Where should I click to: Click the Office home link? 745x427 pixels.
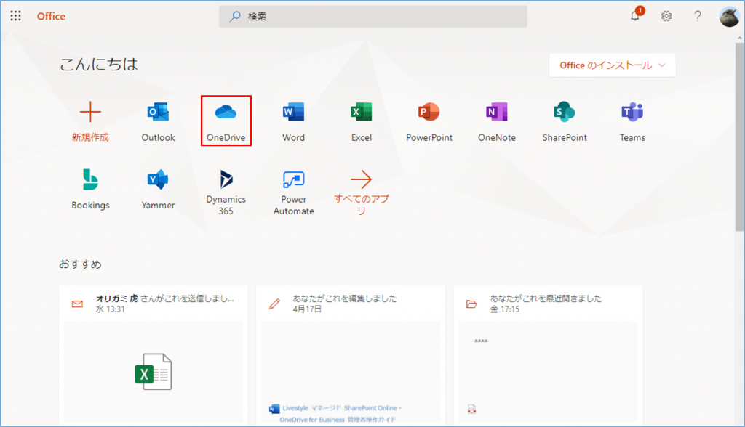[x=52, y=16]
